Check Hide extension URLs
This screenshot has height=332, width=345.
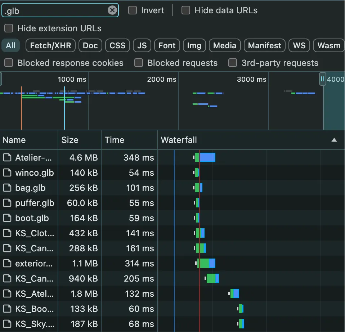(9, 28)
